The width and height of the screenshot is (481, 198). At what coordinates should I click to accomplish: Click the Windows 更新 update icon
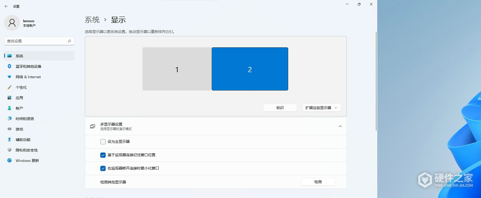coord(9,160)
